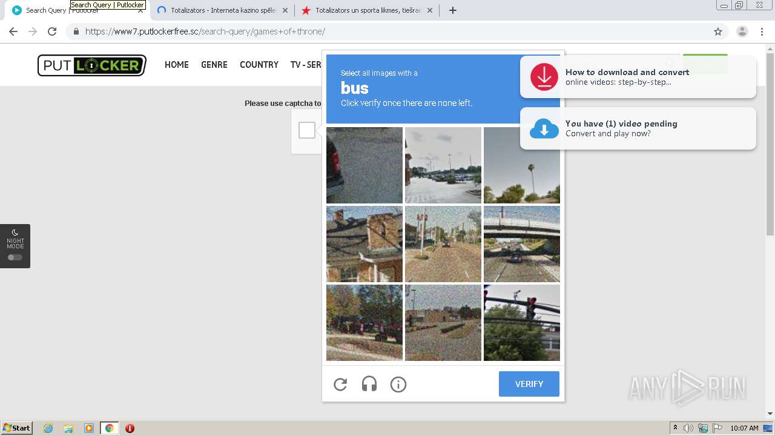The height and width of the screenshot is (436, 775).
Task: Select captcha tile with parking lot
Action: pos(443,165)
